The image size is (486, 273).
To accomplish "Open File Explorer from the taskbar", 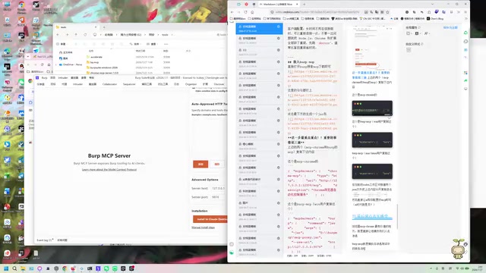I will [x=23, y=268].
